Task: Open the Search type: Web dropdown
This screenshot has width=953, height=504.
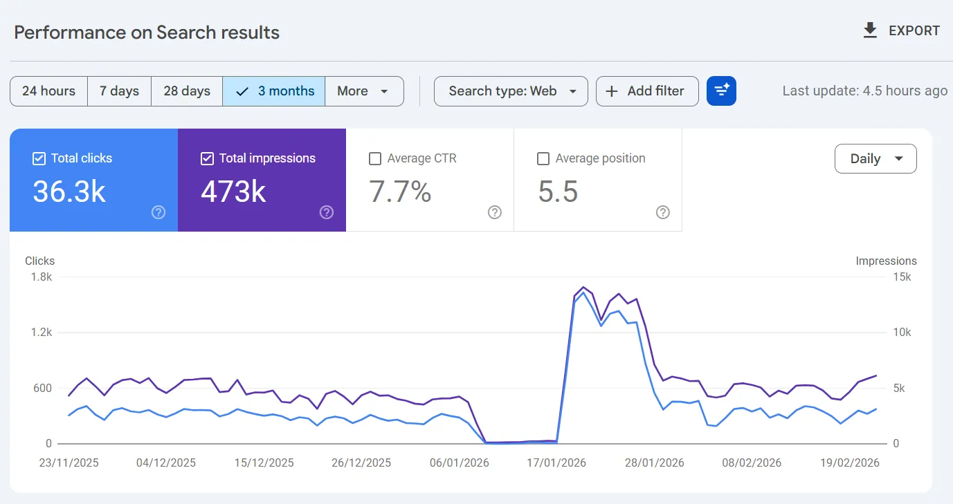Action: click(511, 91)
